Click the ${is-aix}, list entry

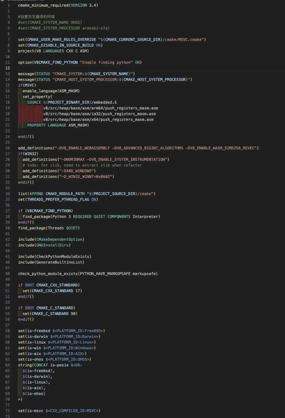(34, 388)
